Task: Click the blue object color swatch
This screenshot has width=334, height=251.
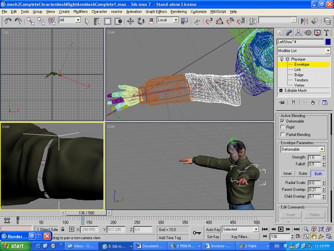Action: pos(328,42)
